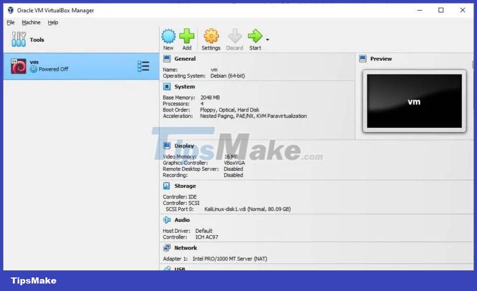Click the green Add machine icon
This screenshot has height=291, width=477.
(x=187, y=36)
